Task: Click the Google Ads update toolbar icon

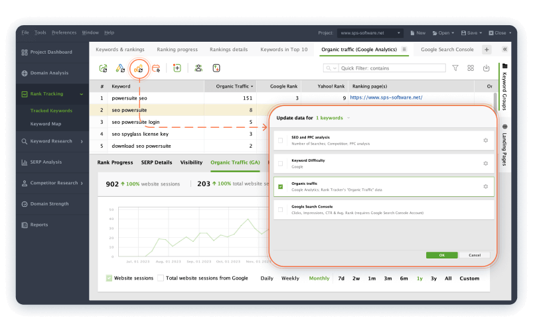Action: coord(120,68)
